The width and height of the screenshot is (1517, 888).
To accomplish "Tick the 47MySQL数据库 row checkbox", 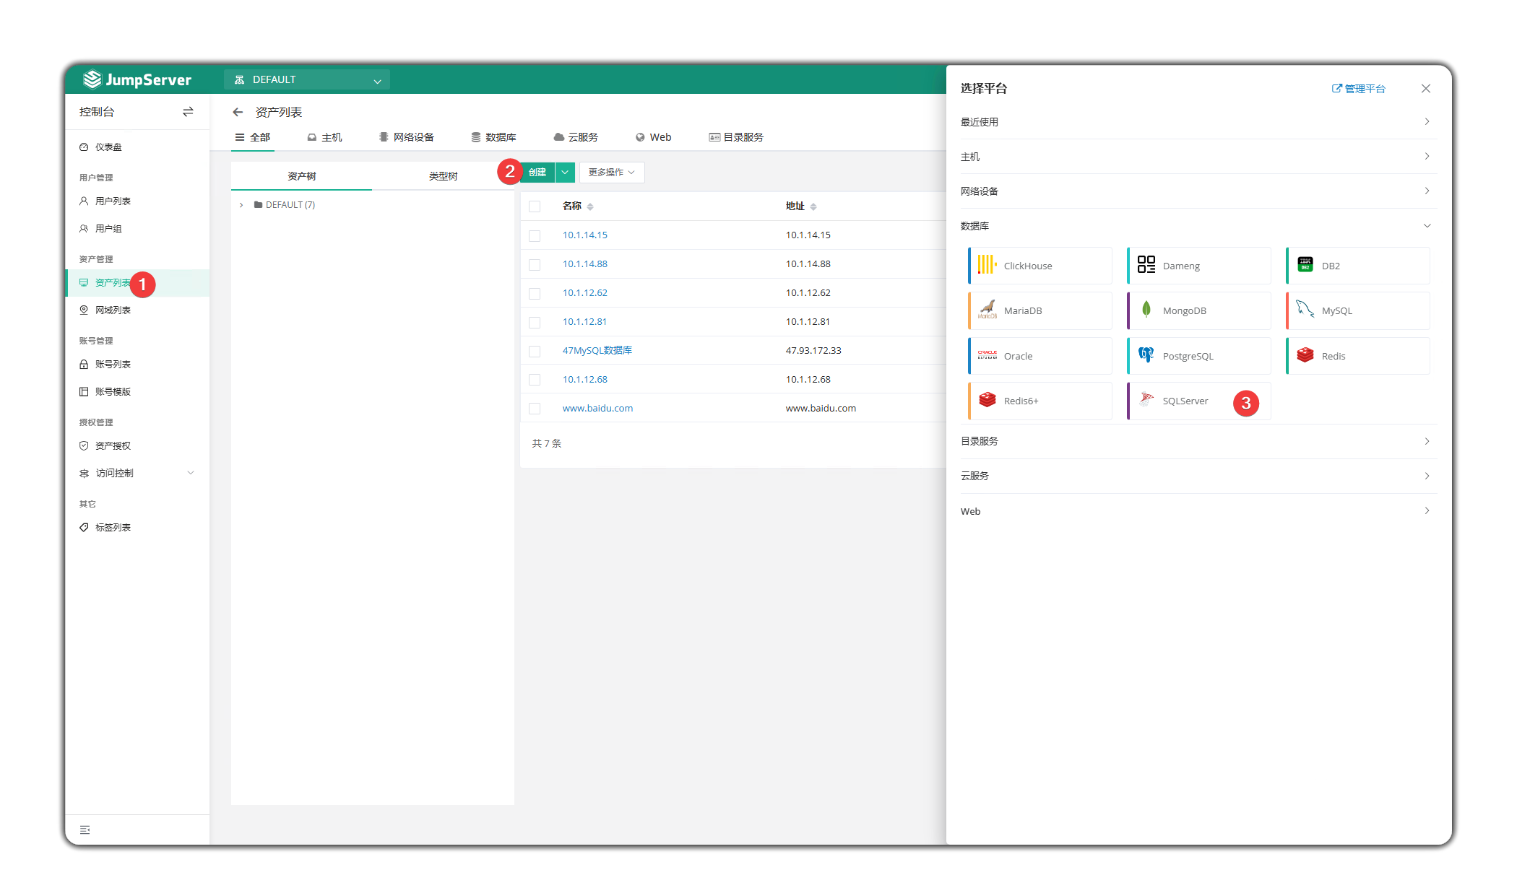I will (x=535, y=351).
